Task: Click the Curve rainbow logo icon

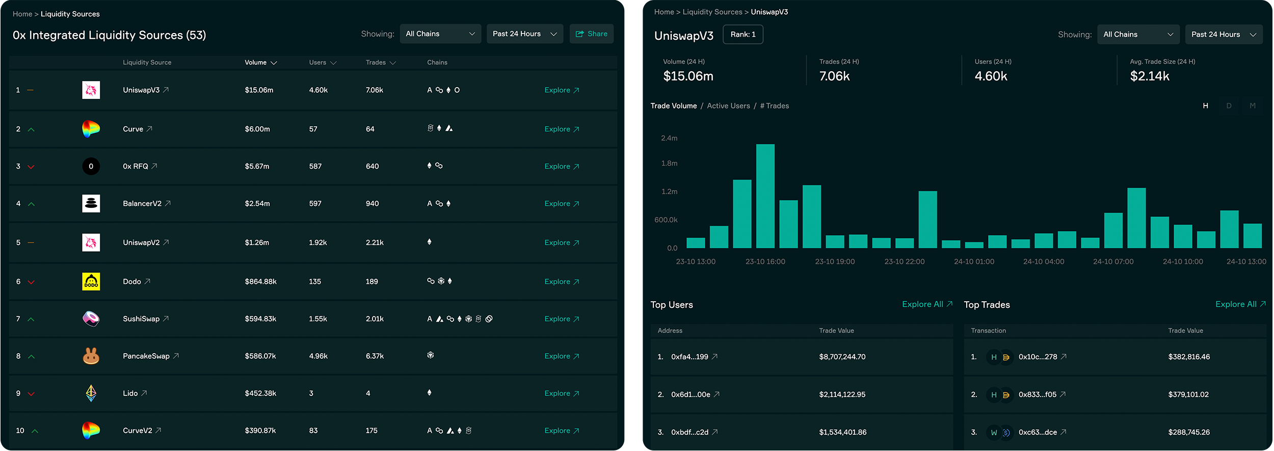Action: 91,129
